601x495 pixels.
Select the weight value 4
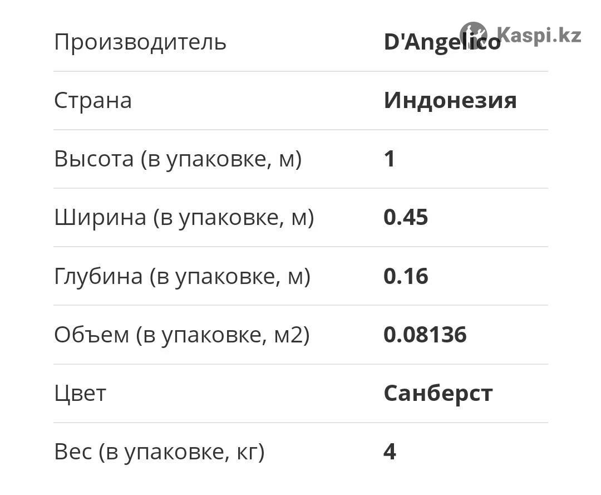point(390,452)
